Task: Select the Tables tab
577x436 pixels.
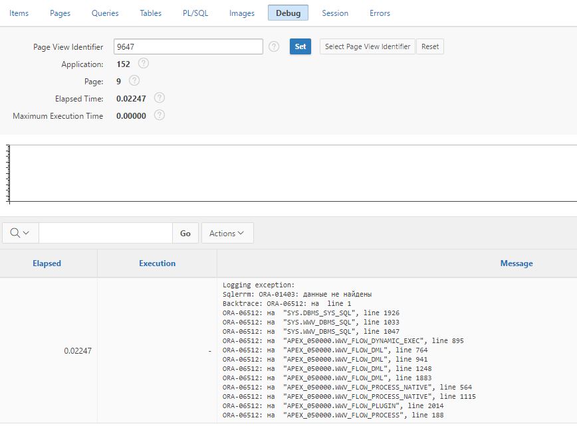Action: pos(150,13)
